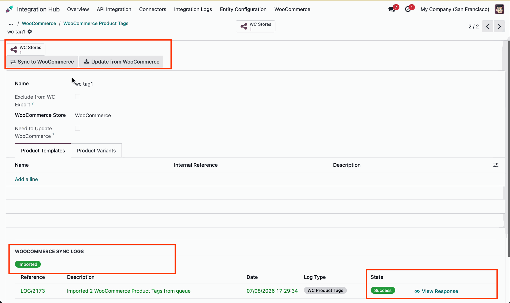Click View Response link for LOG/2173
Viewport: 510px width, 303px height.
[436, 291]
